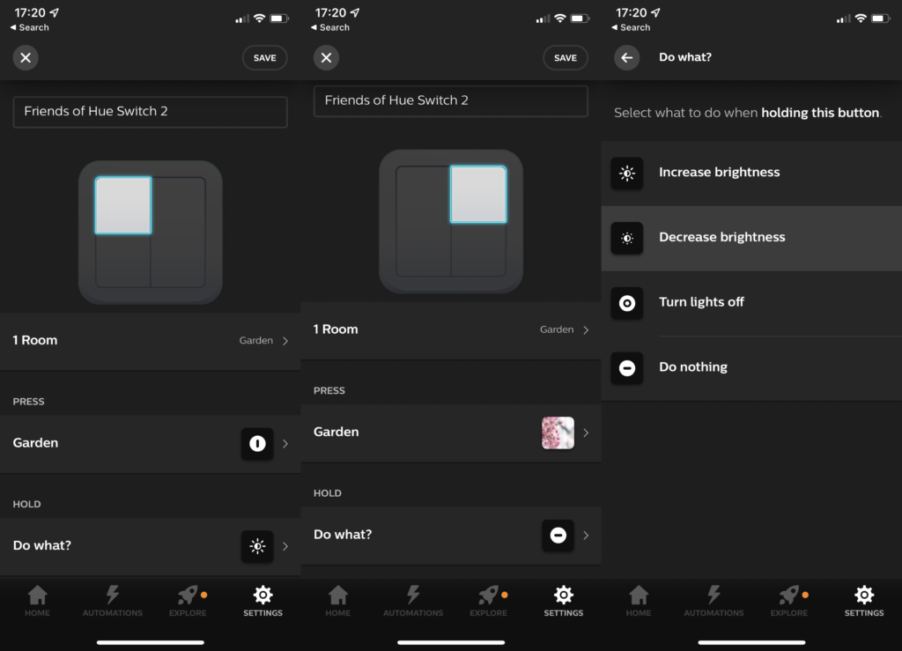This screenshot has width=902, height=651.
Task: Tap the Decrease brightness dim sun icon
Action: tap(627, 238)
